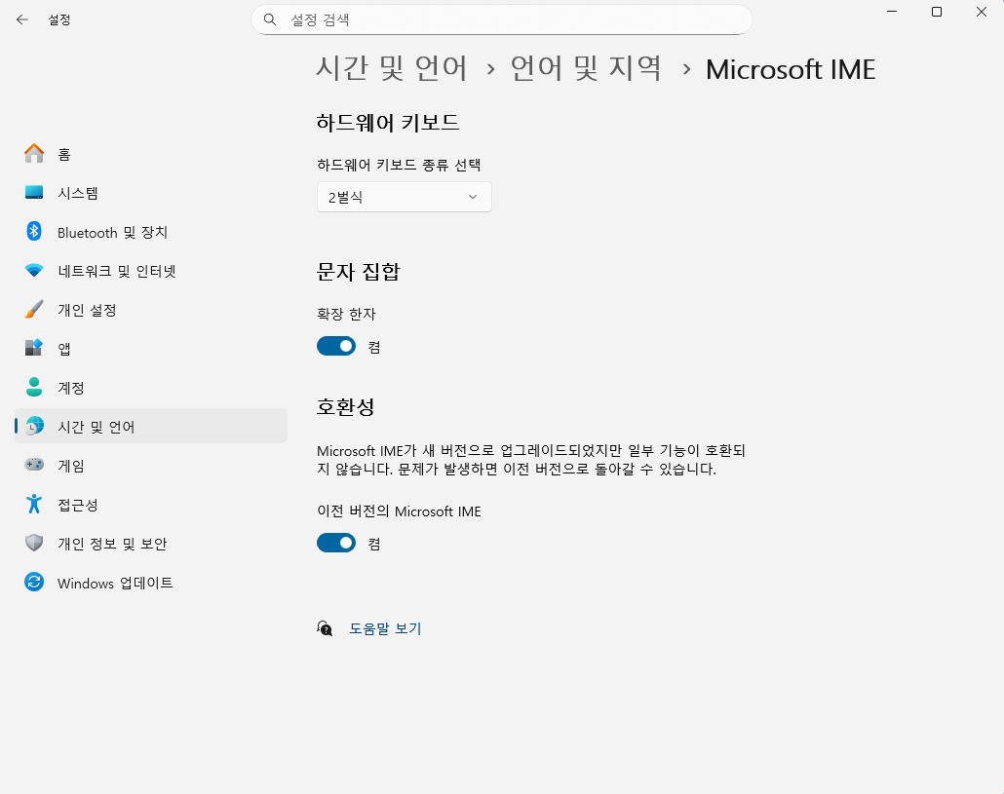The width and height of the screenshot is (1004, 794).
Task: Click the search magnifier icon
Action: coord(270,19)
